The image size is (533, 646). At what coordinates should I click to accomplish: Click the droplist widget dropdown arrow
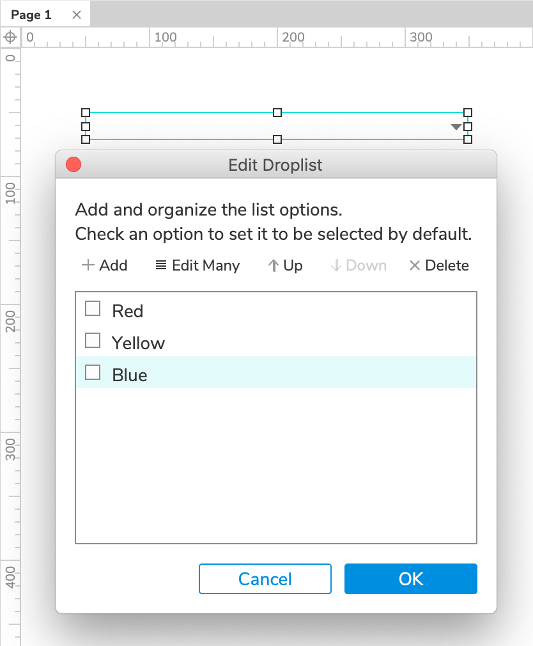coord(456,127)
